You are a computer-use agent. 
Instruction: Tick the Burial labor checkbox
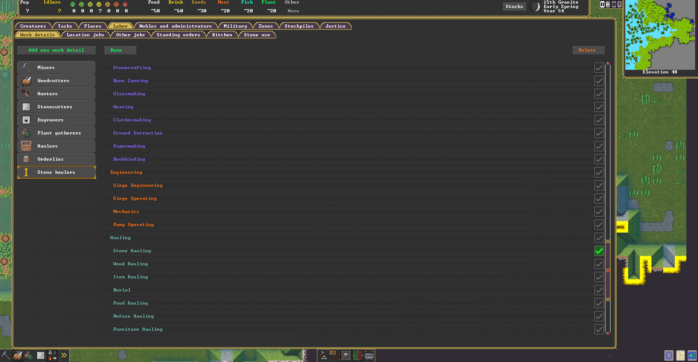click(599, 290)
